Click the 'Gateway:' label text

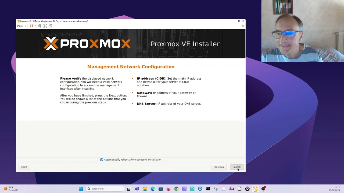144,93
